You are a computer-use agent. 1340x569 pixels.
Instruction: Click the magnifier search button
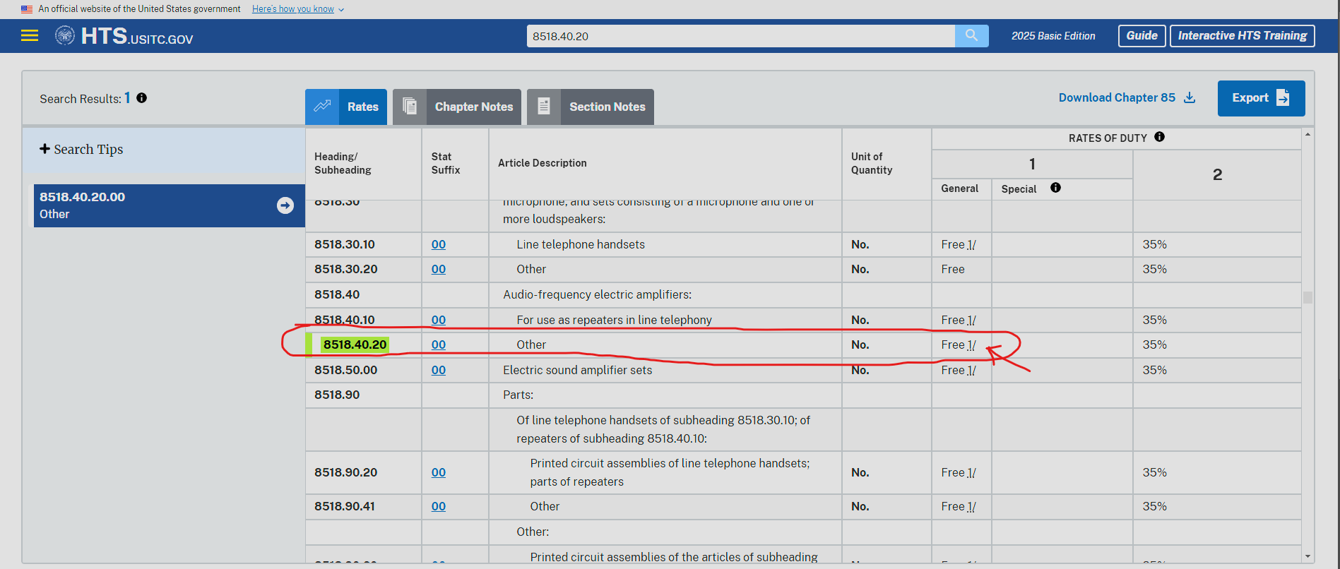(971, 36)
